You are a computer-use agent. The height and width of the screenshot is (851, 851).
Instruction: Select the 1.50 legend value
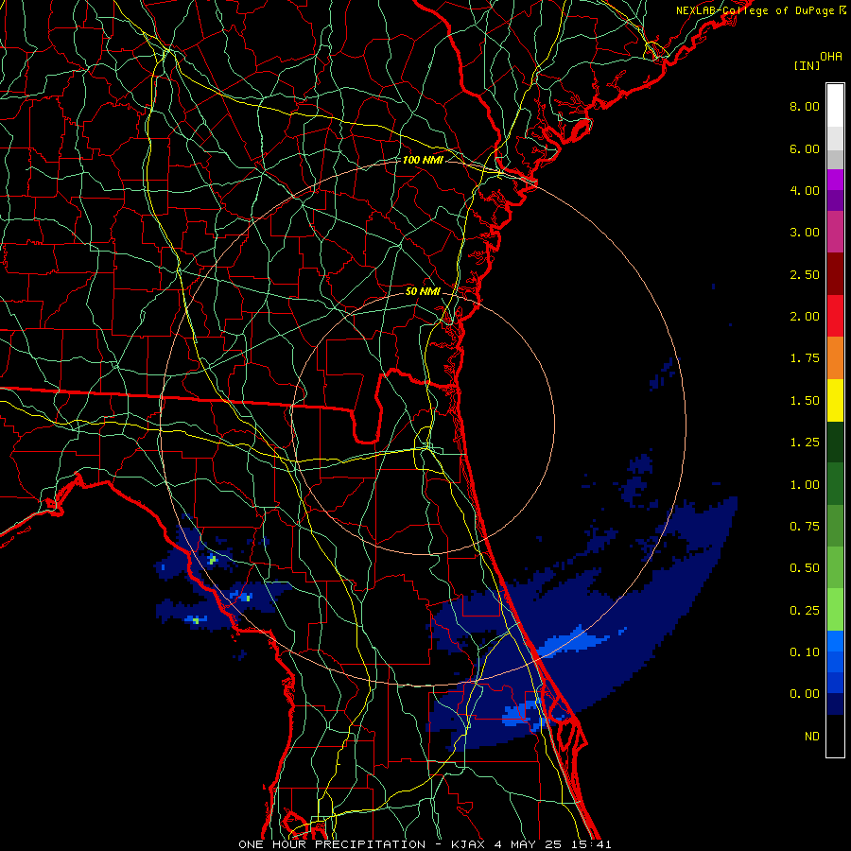[805, 401]
